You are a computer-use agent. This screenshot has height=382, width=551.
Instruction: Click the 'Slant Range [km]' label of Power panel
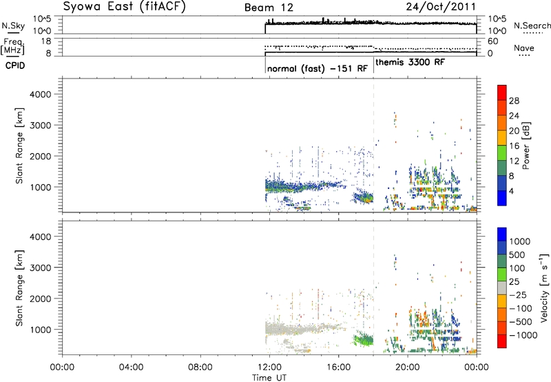click(19, 146)
